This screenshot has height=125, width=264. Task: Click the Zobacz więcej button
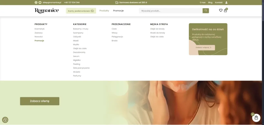[x=204, y=47]
